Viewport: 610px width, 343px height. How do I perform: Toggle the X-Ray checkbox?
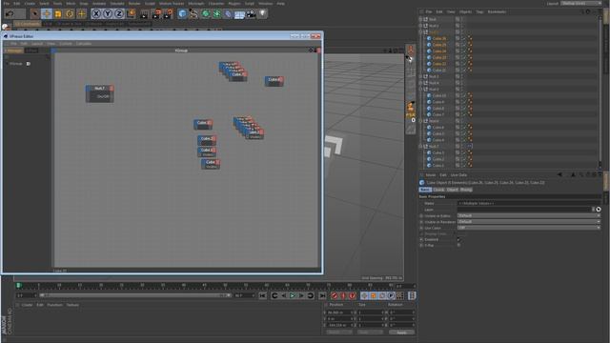click(458, 246)
